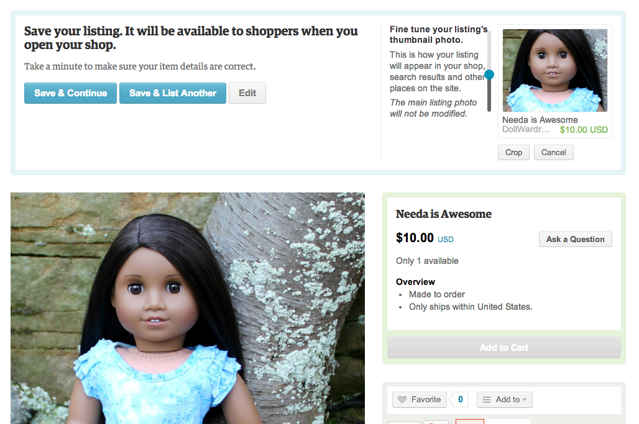Image resolution: width=639 pixels, height=424 pixels.
Task: Expand the Add to dropdown arrow
Action: tap(525, 400)
